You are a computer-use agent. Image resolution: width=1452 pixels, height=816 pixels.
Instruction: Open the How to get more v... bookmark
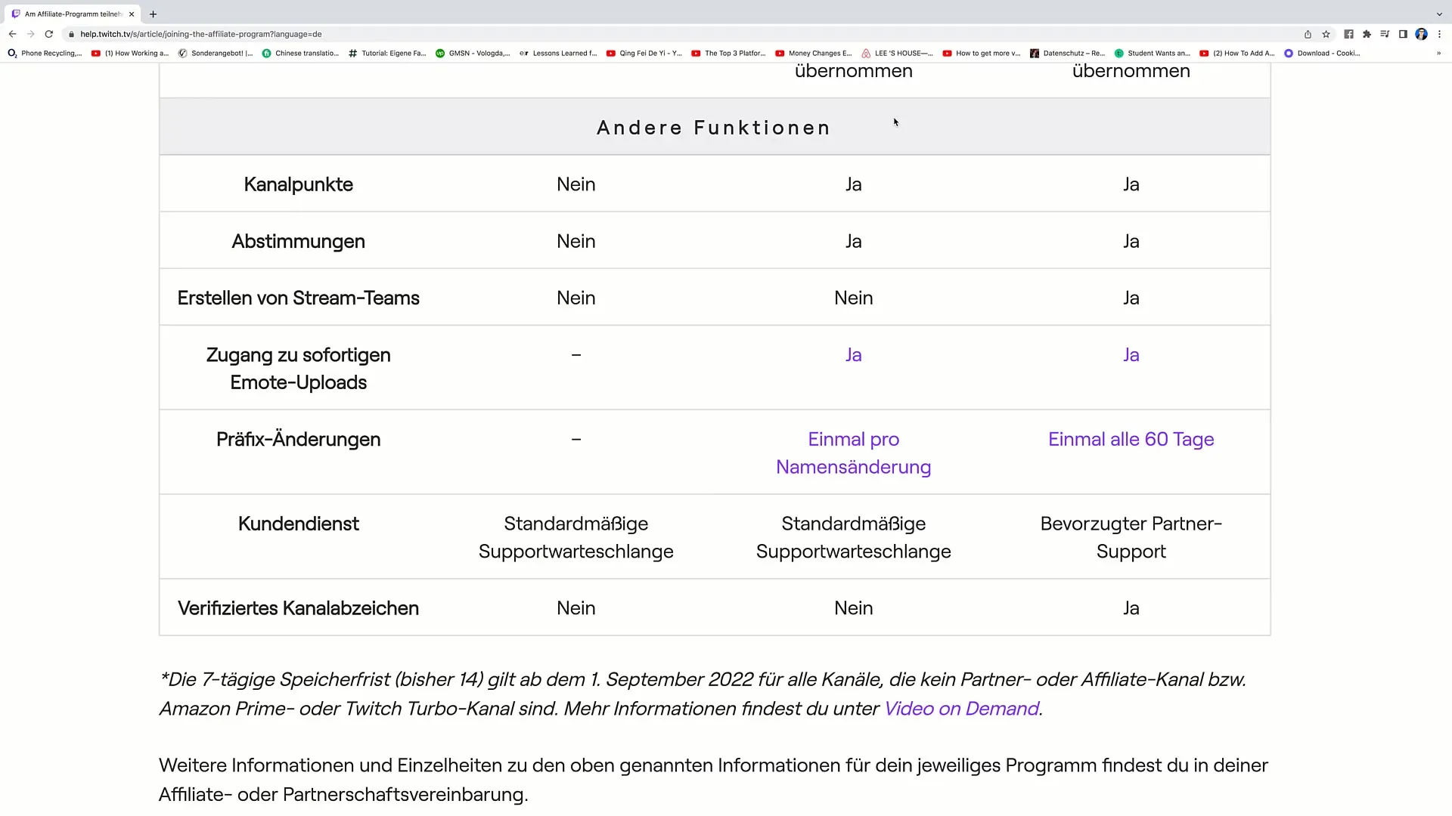[982, 54]
